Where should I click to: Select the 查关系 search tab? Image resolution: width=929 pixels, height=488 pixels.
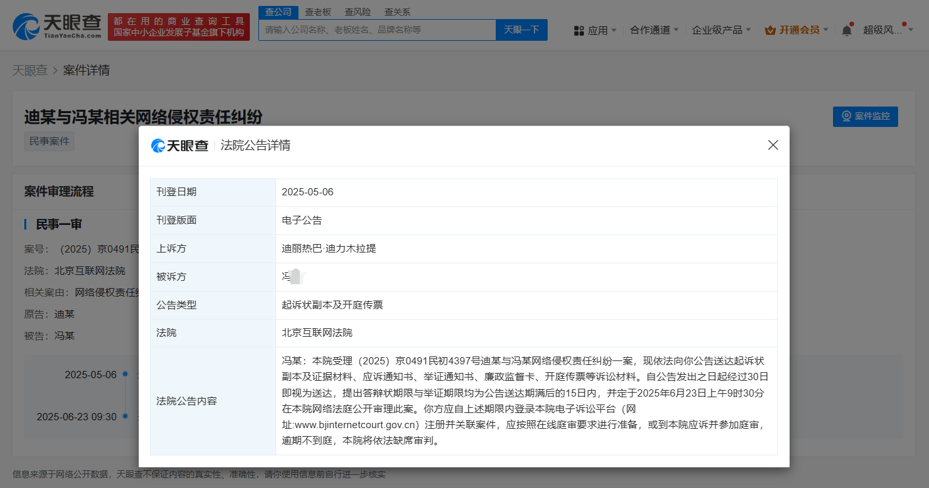tap(396, 11)
